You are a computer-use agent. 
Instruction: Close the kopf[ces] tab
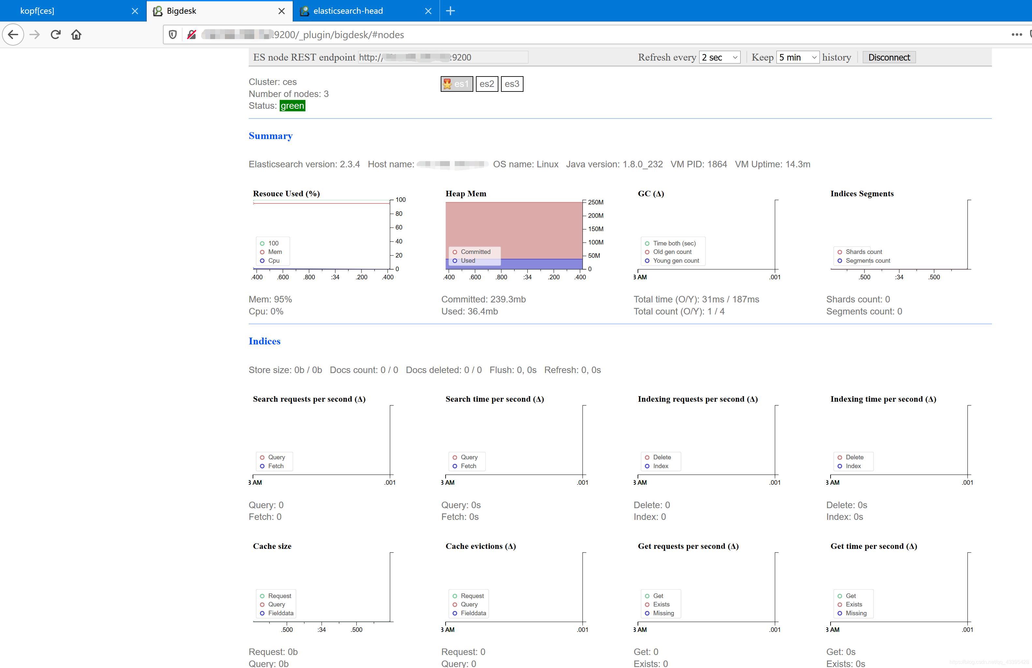click(x=135, y=11)
